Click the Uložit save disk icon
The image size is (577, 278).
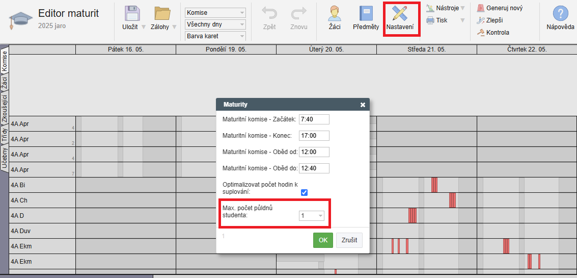132,14
